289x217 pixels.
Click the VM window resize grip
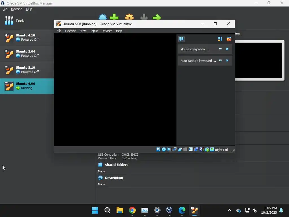[233, 151]
